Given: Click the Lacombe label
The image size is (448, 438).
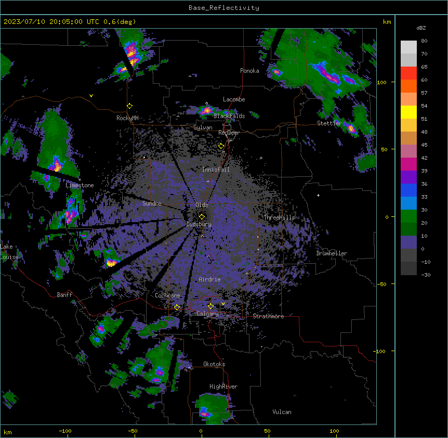Looking at the screenshot, I should pyautogui.click(x=234, y=99).
